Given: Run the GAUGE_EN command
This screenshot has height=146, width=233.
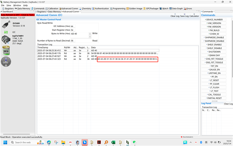Looking at the screenshot, I should [x=214, y=70].
